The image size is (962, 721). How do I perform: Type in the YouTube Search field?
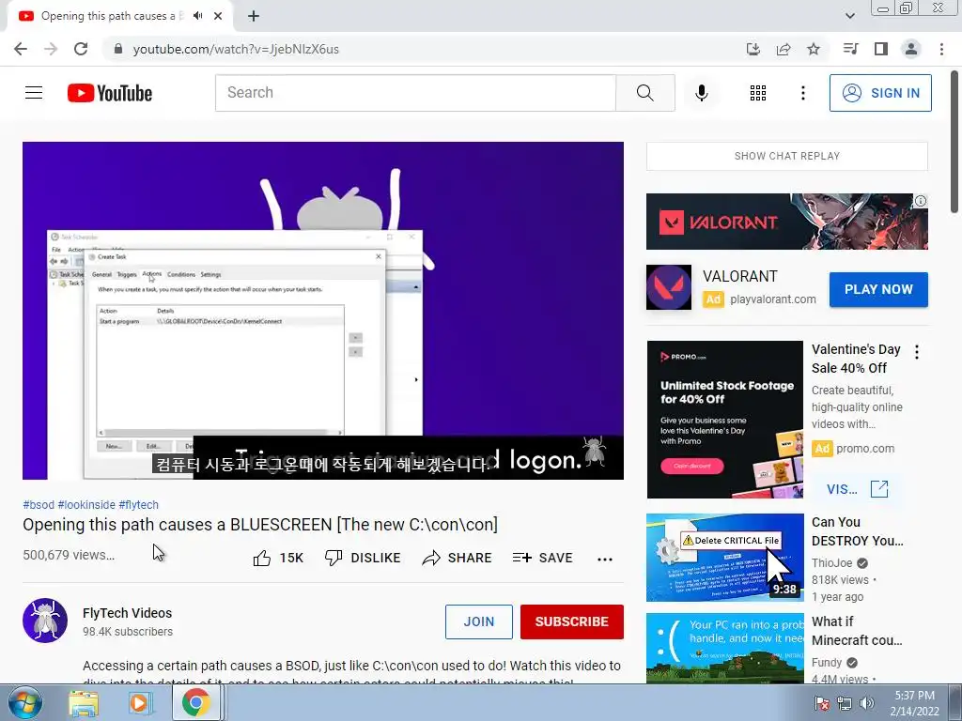(x=415, y=93)
